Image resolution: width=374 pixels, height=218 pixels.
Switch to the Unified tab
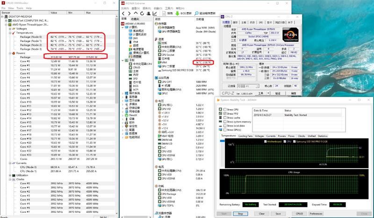coord(311,136)
